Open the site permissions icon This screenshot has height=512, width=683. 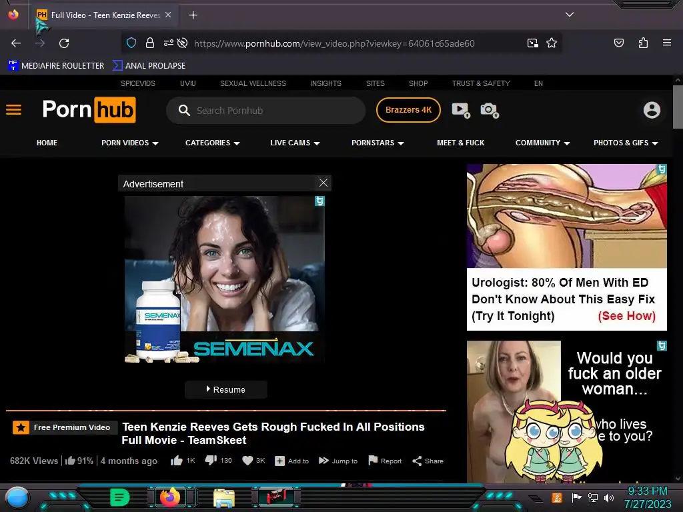(x=168, y=43)
